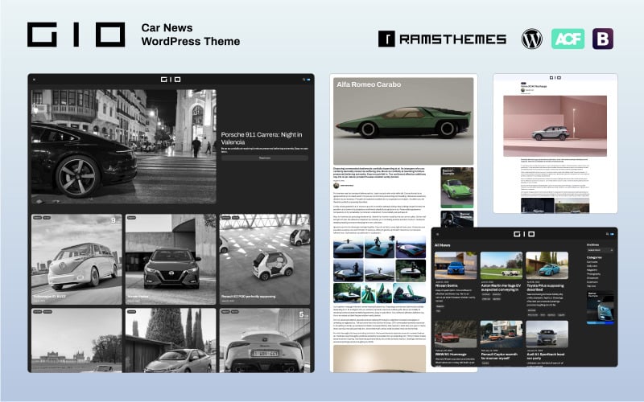644x402 pixels.
Task: Open Porsche 911 Carrera Valencia article title
Action: coord(264,137)
